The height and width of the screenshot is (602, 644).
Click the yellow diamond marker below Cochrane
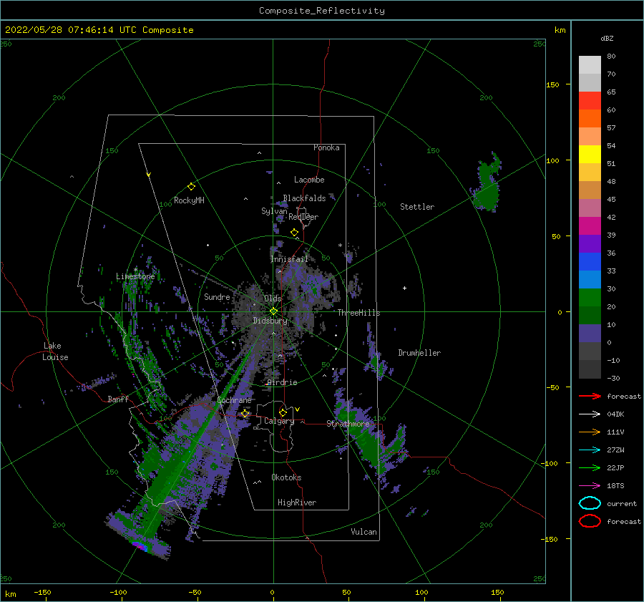[245, 414]
